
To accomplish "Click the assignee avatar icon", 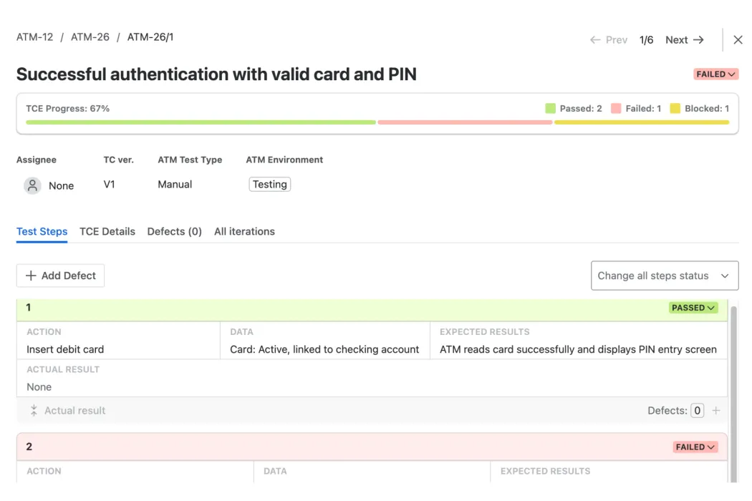I will point(32,185).
